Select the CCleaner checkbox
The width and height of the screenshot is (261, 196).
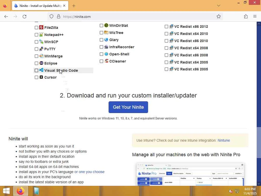coord(101,61)
